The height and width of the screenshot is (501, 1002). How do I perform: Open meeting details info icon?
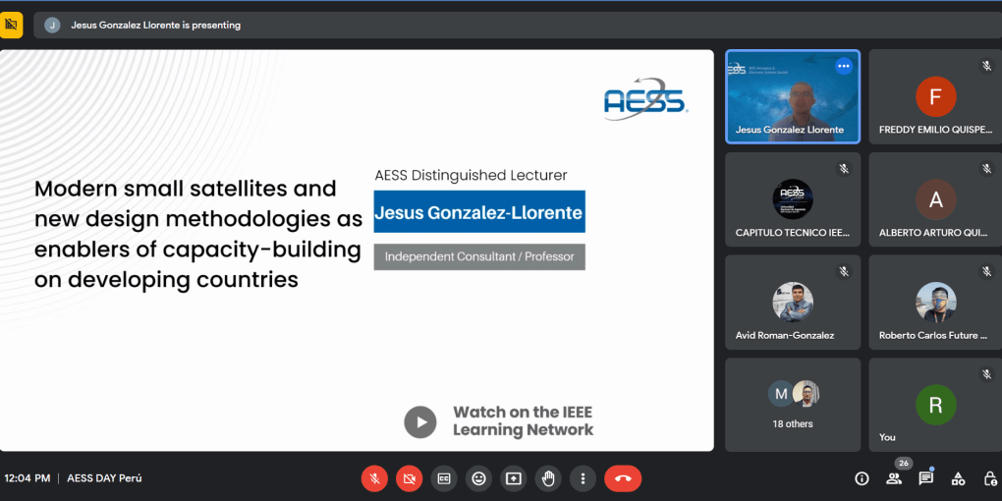pyautogui.click(x=862, y=478)
